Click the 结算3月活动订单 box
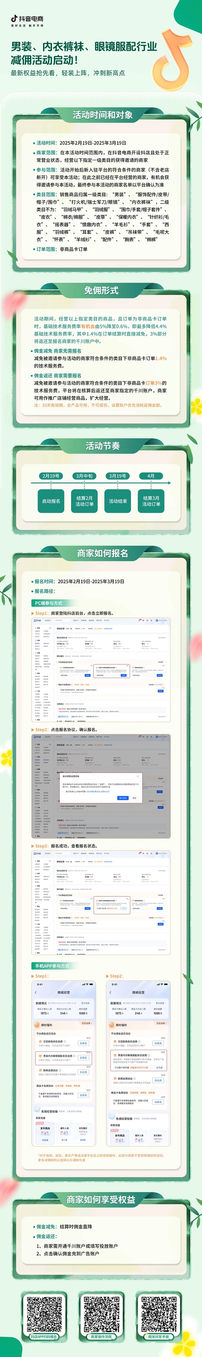 [x=151, y=501]
